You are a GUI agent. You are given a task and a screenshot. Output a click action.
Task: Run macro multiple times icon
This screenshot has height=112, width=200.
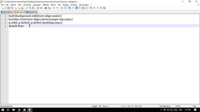pyautogui.click(x=101, y=8)
